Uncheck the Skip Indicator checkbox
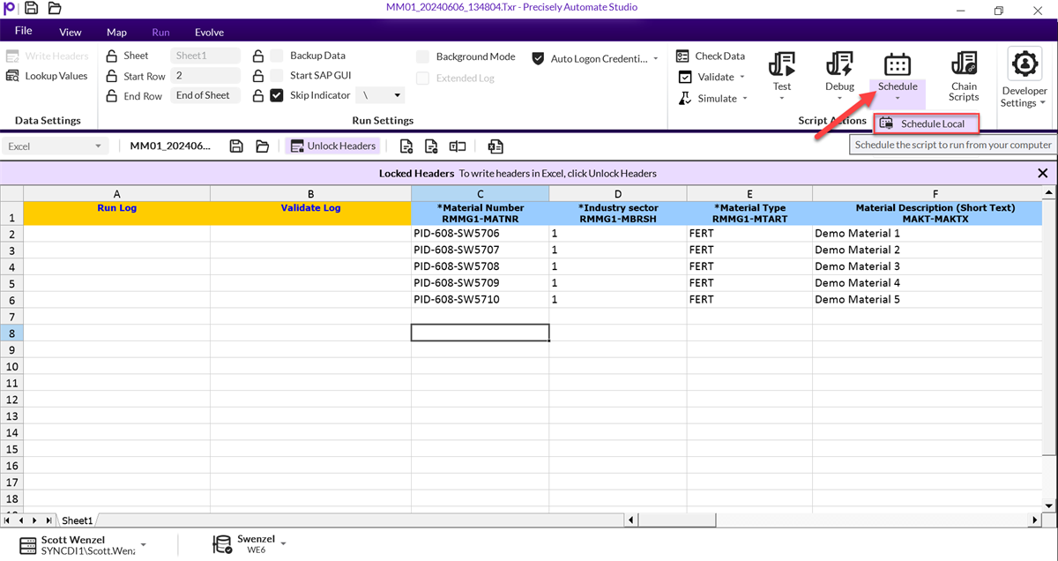1058x561 pixels. pyautogui.click(x=277, y=95)
